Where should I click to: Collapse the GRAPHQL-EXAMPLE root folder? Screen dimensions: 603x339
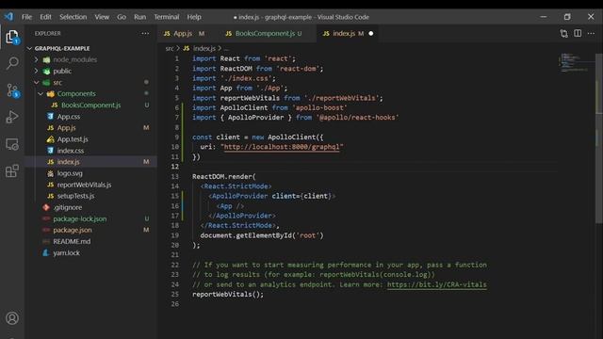29,48
